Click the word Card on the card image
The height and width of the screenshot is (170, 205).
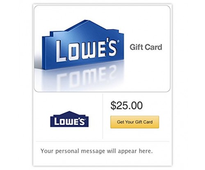point(153,47)
